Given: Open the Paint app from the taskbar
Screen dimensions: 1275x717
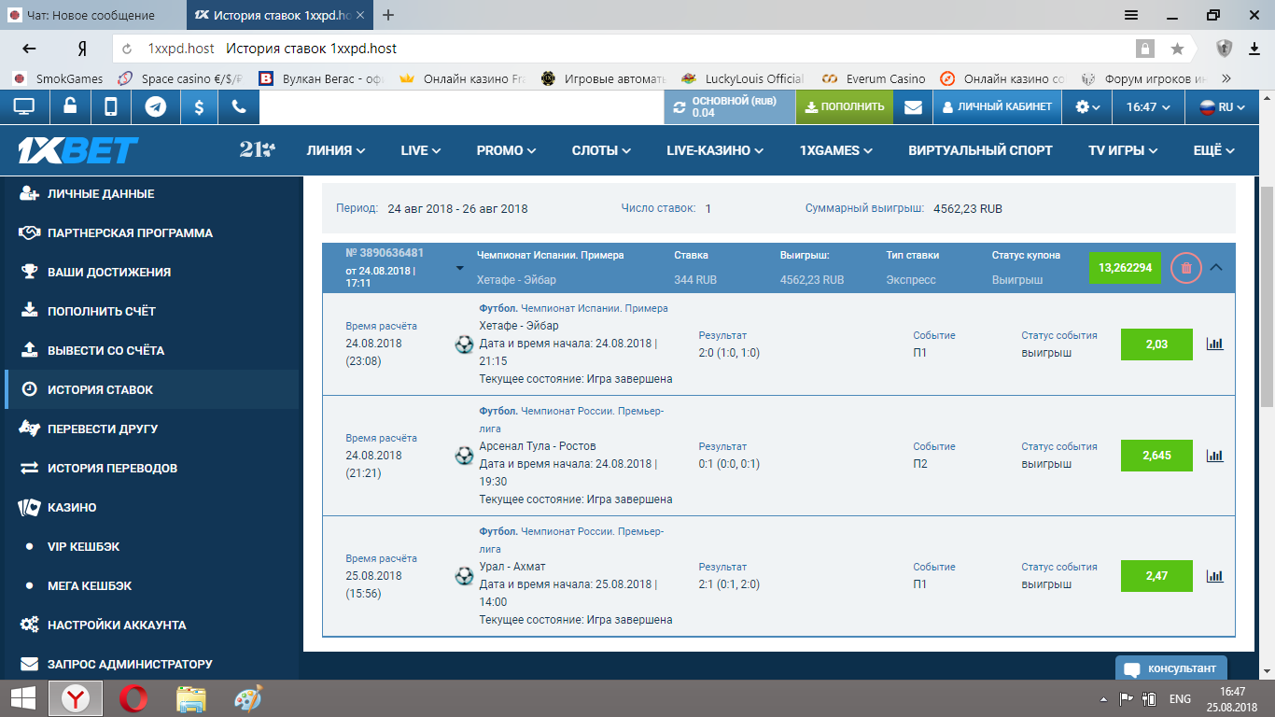Looking at the screenshot, I should [248, 698].
